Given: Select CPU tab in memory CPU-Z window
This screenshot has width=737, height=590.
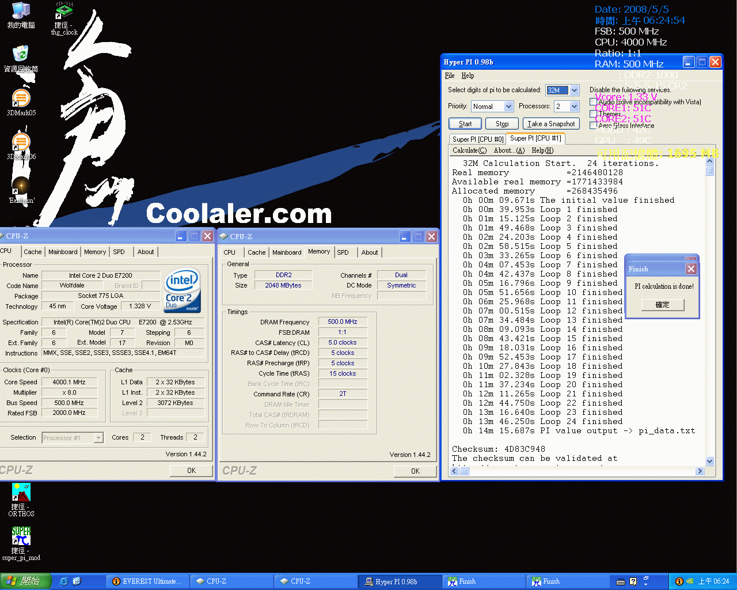Looking at the screenshot, I should point(230,252).
